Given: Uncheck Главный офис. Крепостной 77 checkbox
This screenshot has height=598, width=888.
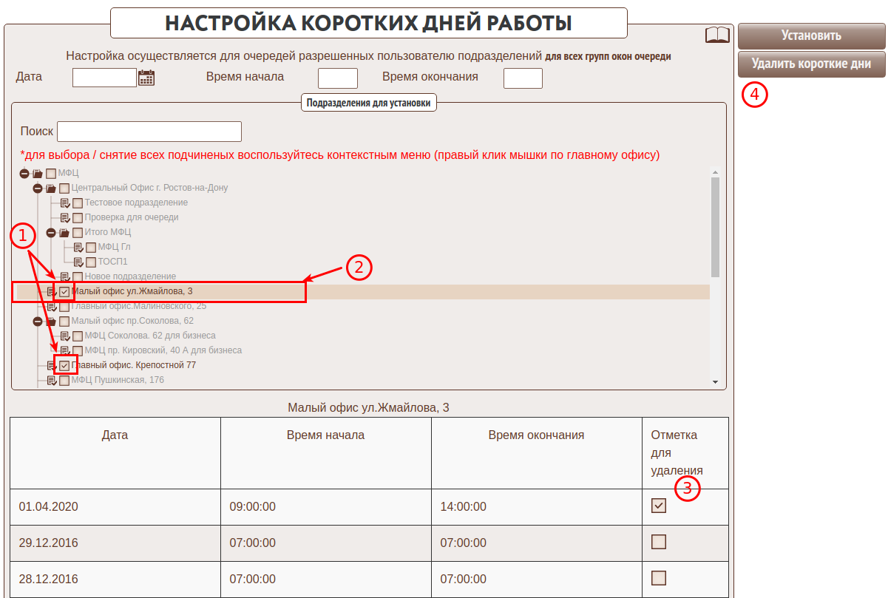Looking at the screenshot, I should coord(65,365).
